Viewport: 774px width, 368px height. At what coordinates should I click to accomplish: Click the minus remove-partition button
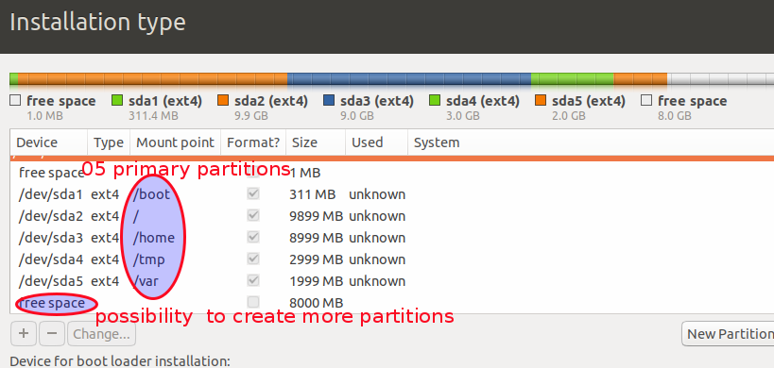(52, 334)
